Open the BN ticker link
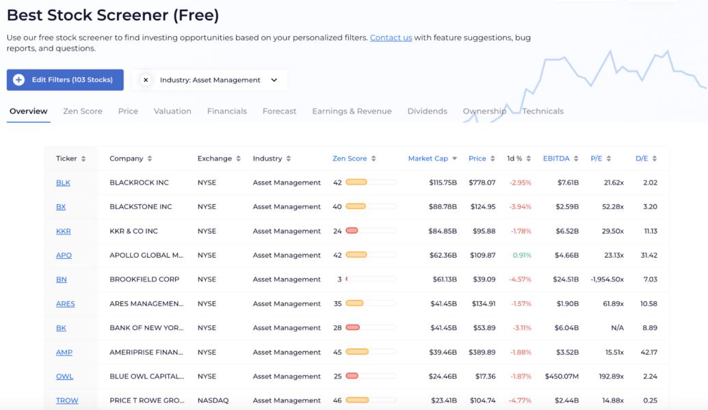Screen dimensions: 708x410 click(x=62, y=279)
